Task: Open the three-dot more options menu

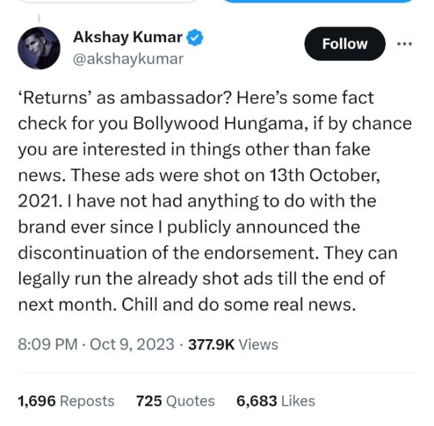Action: pos(404,43)
